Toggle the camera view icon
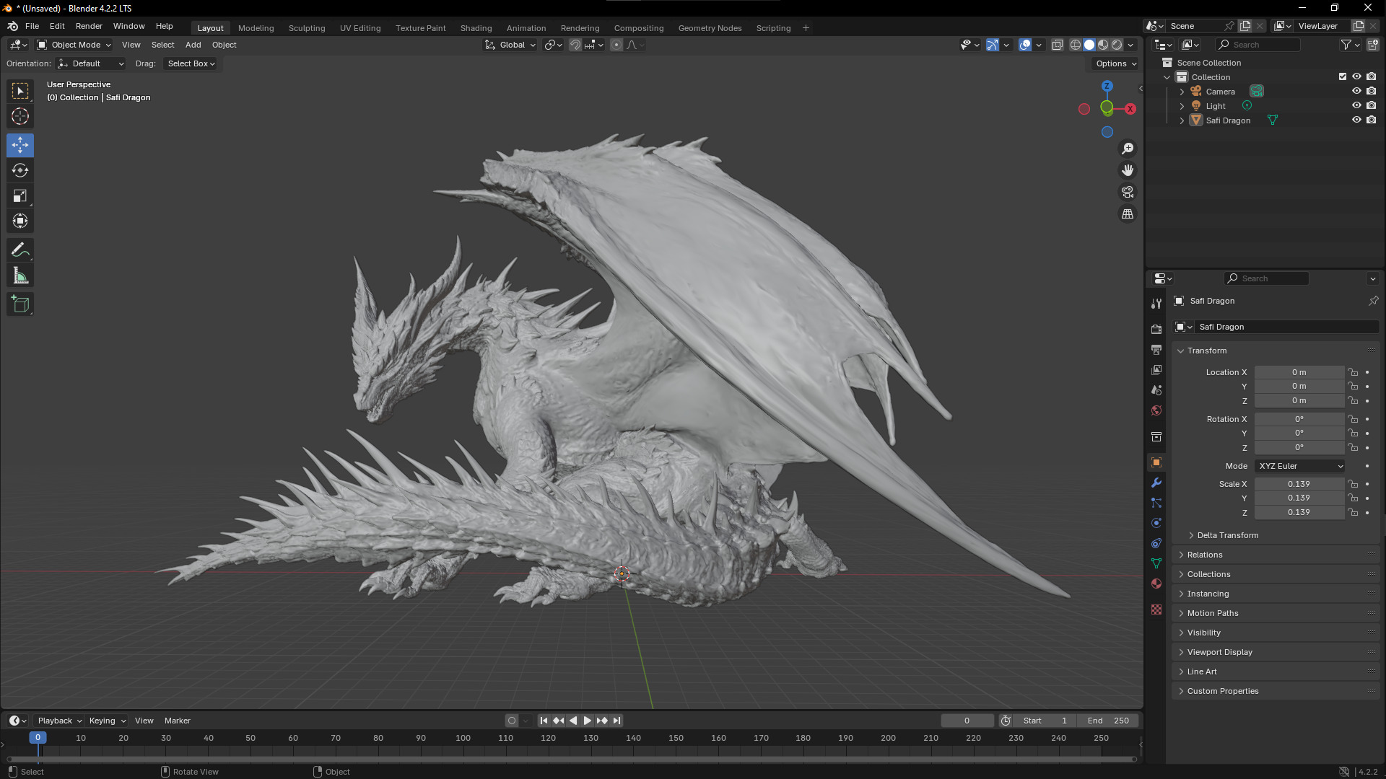Image resolution: width=1386 pixels, height=779 pixels. tap(1128, 192)
